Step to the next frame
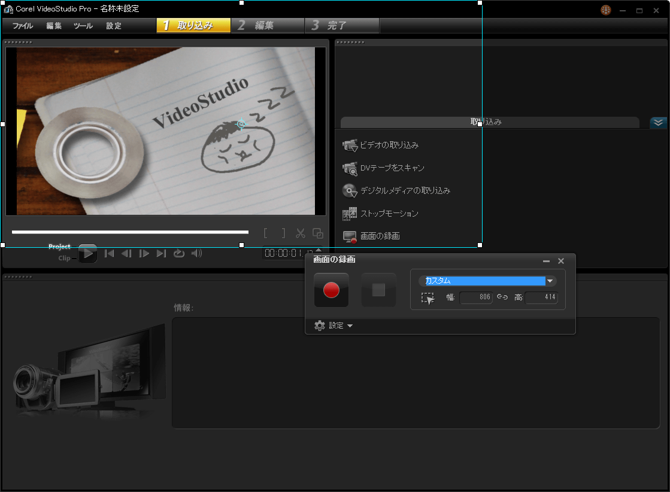Screen dimensions: 670x492 pyautogui.click(x=144, y=253)
